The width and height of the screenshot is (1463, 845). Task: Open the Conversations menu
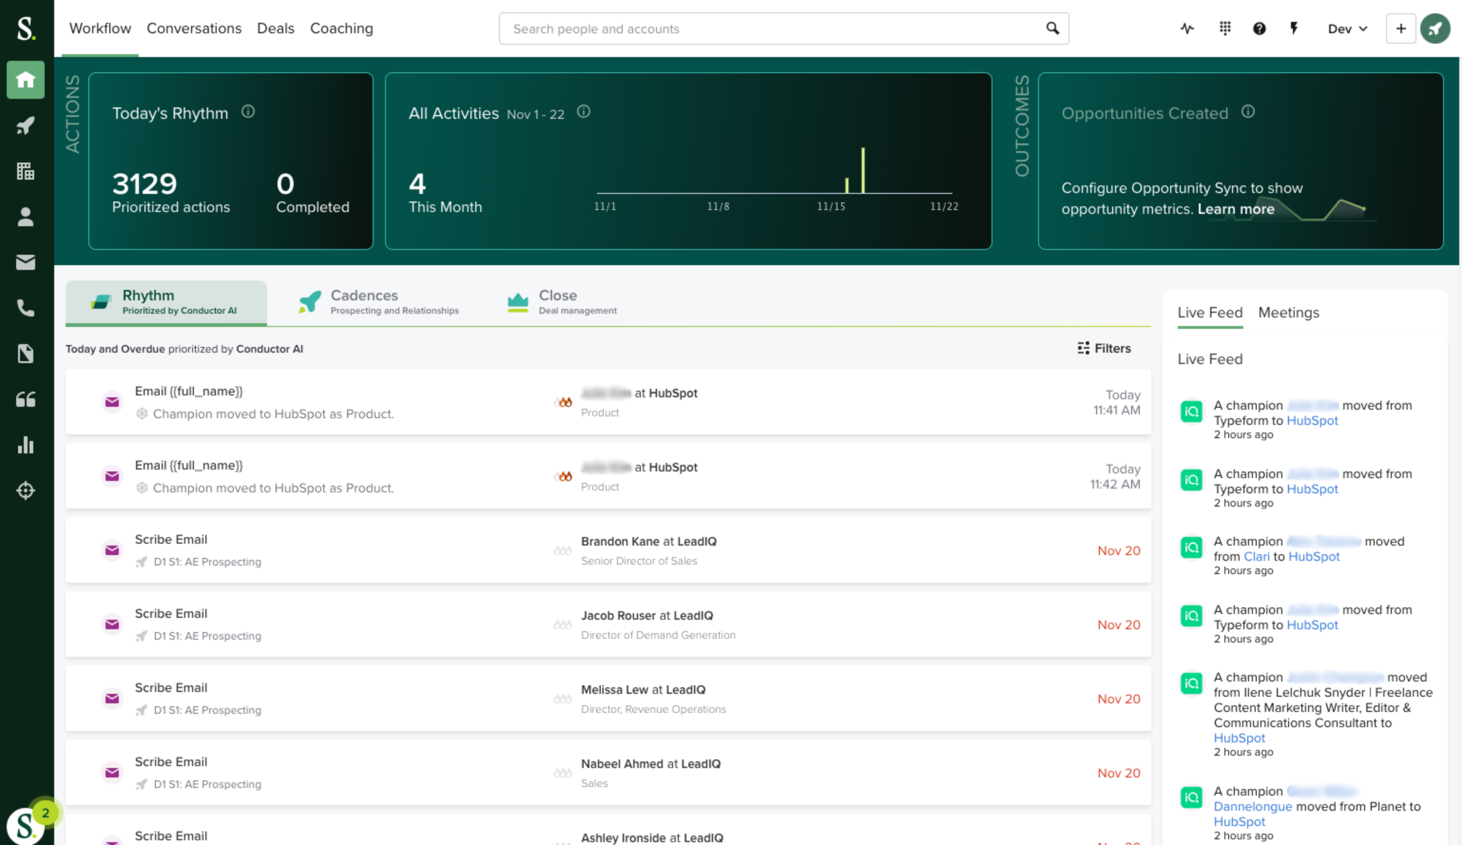(x=194, y=28)
